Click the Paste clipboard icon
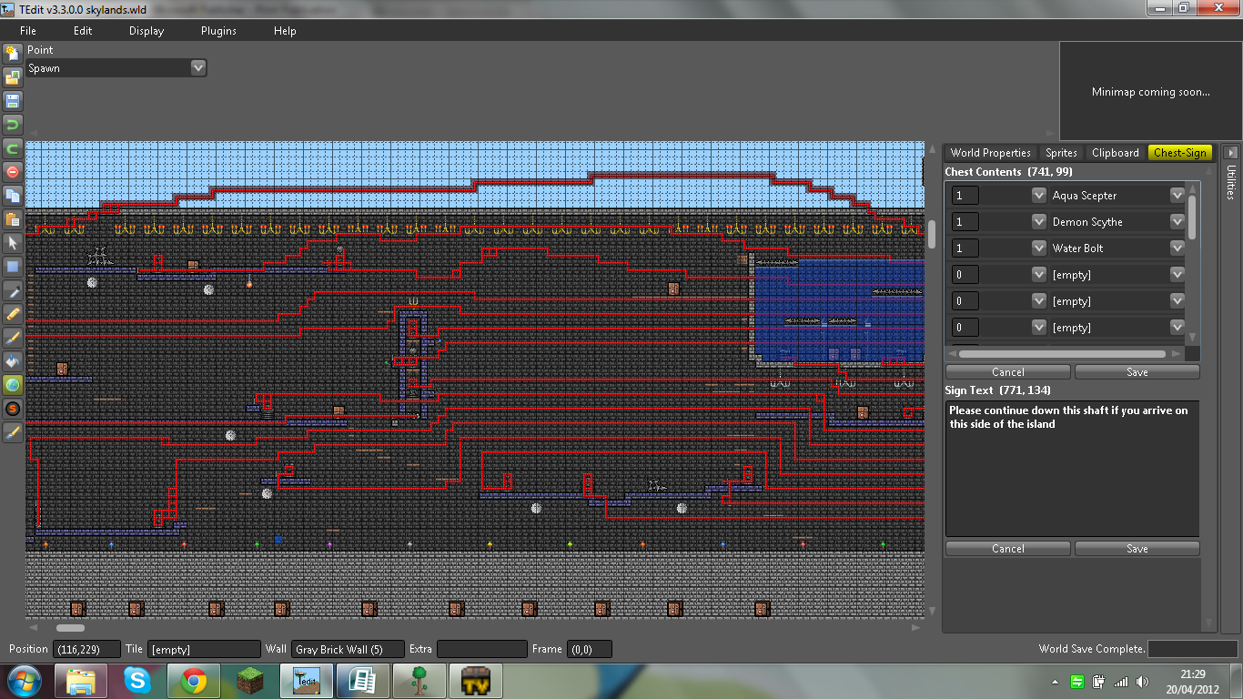Screen dimensions: 1243x699 coord(13,218)
